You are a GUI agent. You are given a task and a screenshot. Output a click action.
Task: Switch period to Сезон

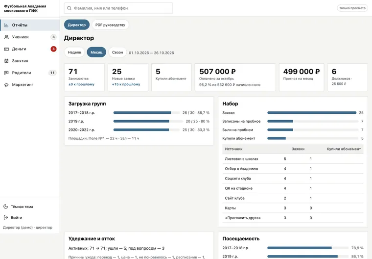click(x=117, y=52)
